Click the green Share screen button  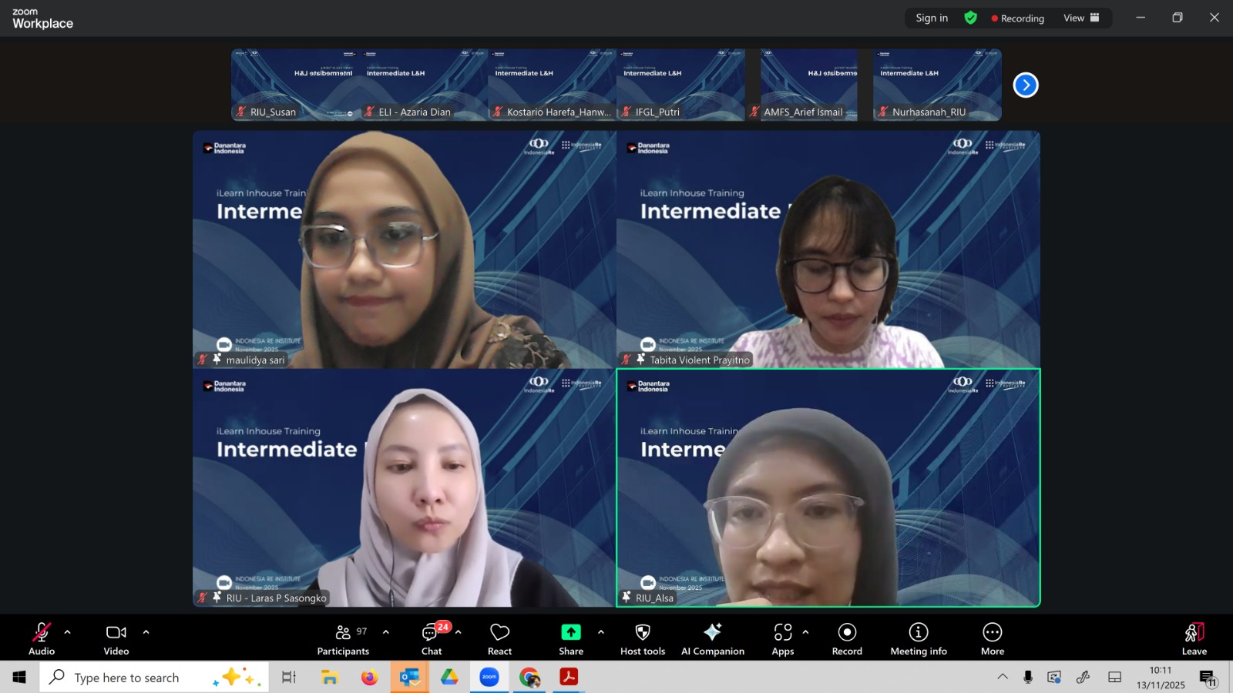coord(570,639)
